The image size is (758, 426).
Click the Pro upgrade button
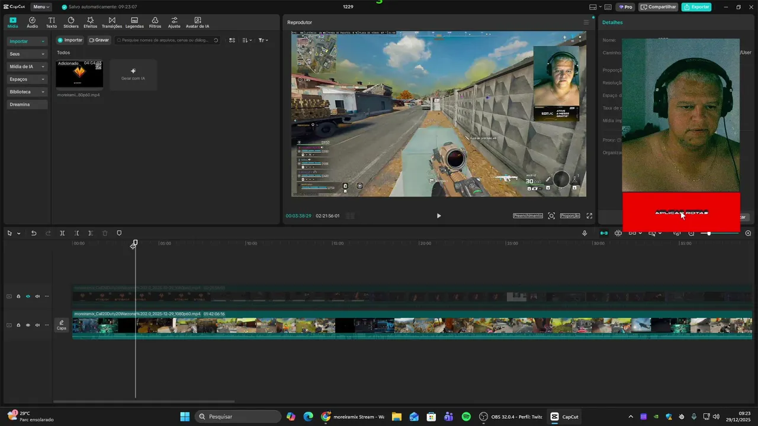click(625, 7)
